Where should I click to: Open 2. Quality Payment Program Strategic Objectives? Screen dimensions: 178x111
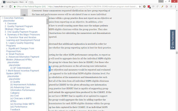tap(19, 28)
